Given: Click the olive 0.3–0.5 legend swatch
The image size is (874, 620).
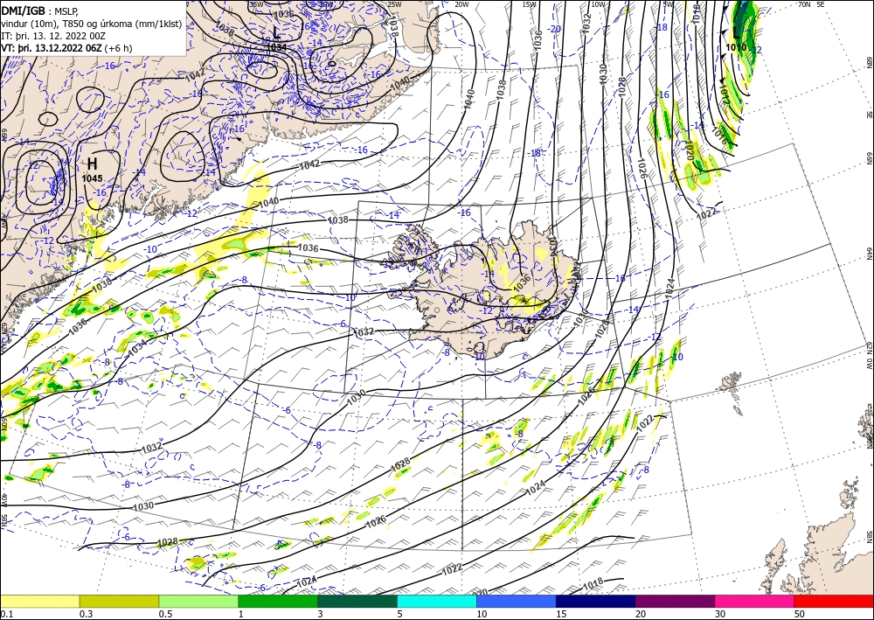Looking at the screenshot, I should coord(119,601).
